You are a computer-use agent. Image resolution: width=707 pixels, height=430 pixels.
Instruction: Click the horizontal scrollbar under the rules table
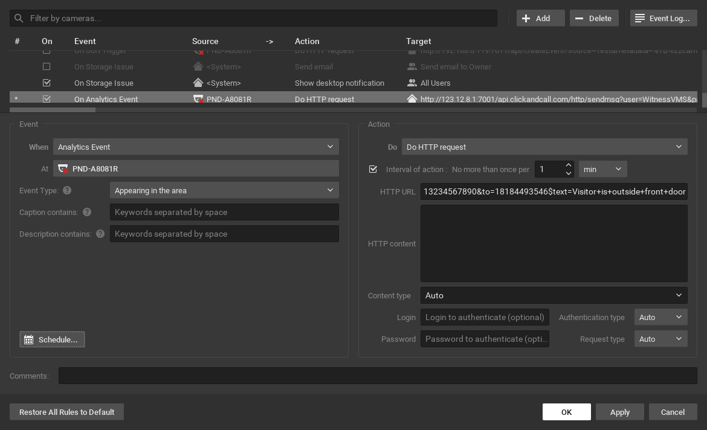coord(53,110)
